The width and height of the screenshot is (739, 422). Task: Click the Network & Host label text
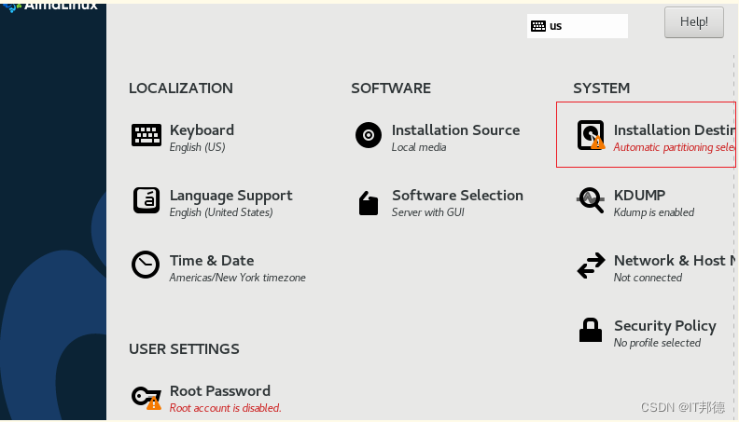pyautogui.click(x=675, y=261)
